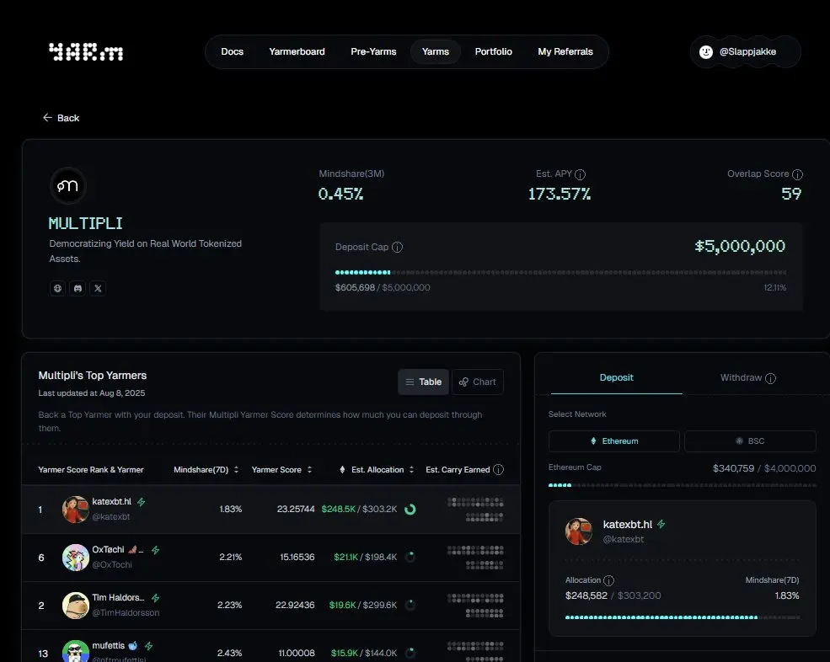830x662 pixels.
Task: Click katexbt.hl avatar in deposit panel
Action: click(x=579, y=531)
